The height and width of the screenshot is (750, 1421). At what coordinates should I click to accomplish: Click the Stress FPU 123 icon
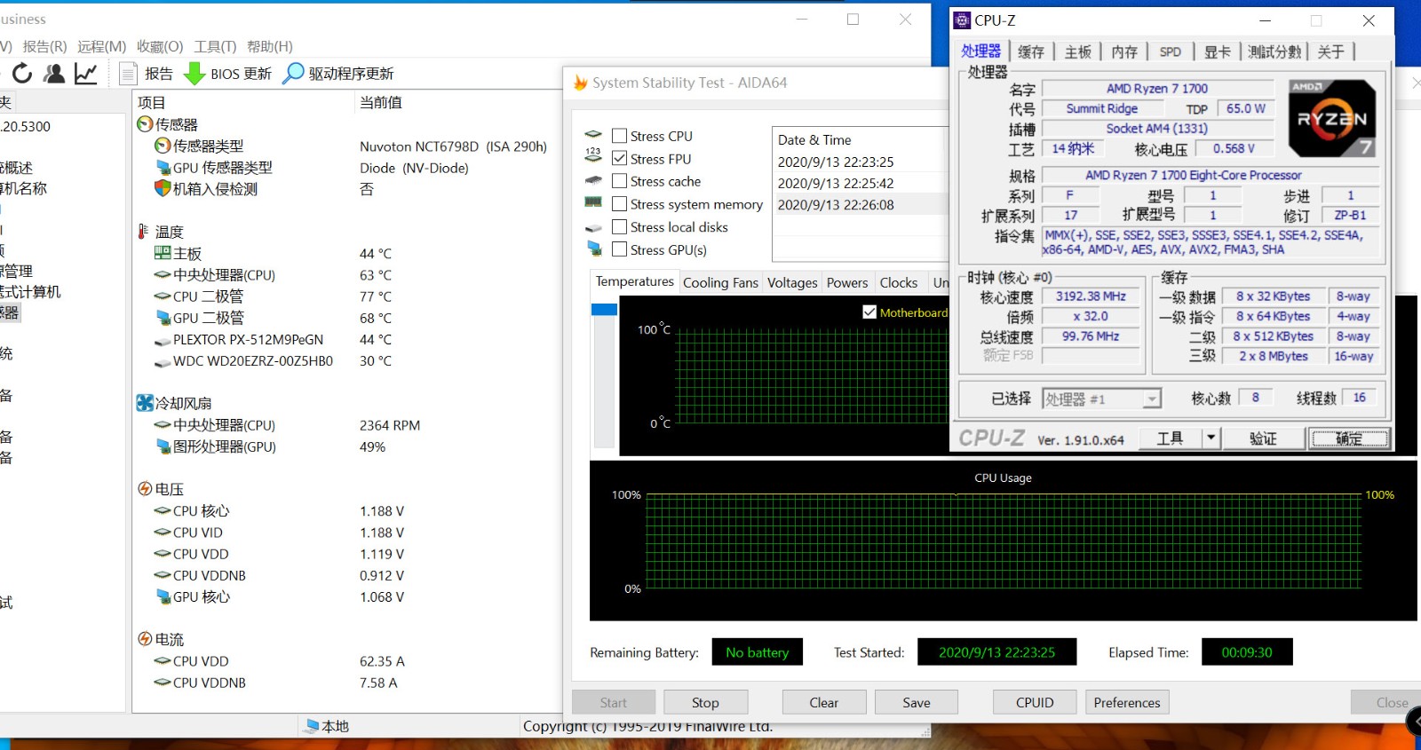[593, 154]
